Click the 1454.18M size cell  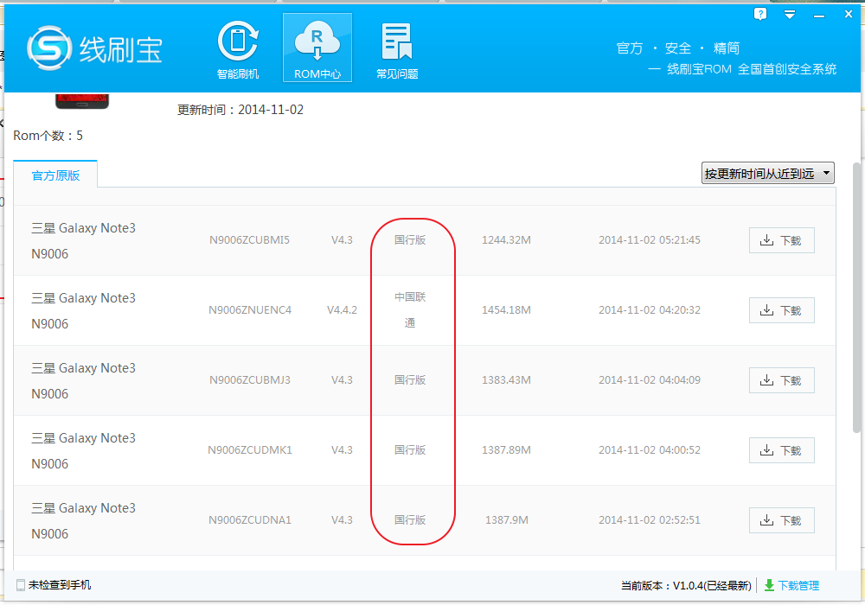(x=506, y=310)
